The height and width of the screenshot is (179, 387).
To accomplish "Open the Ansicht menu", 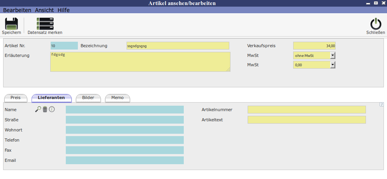I will click(x=44, y=10).
